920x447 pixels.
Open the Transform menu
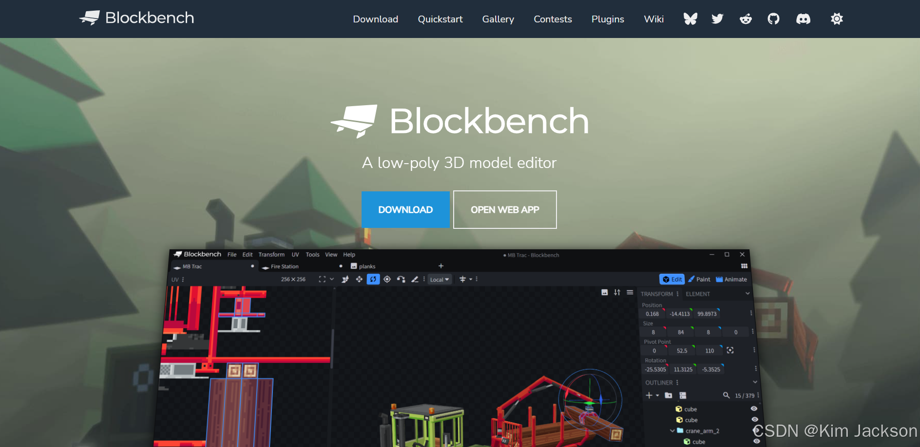[x=271, y=255]
